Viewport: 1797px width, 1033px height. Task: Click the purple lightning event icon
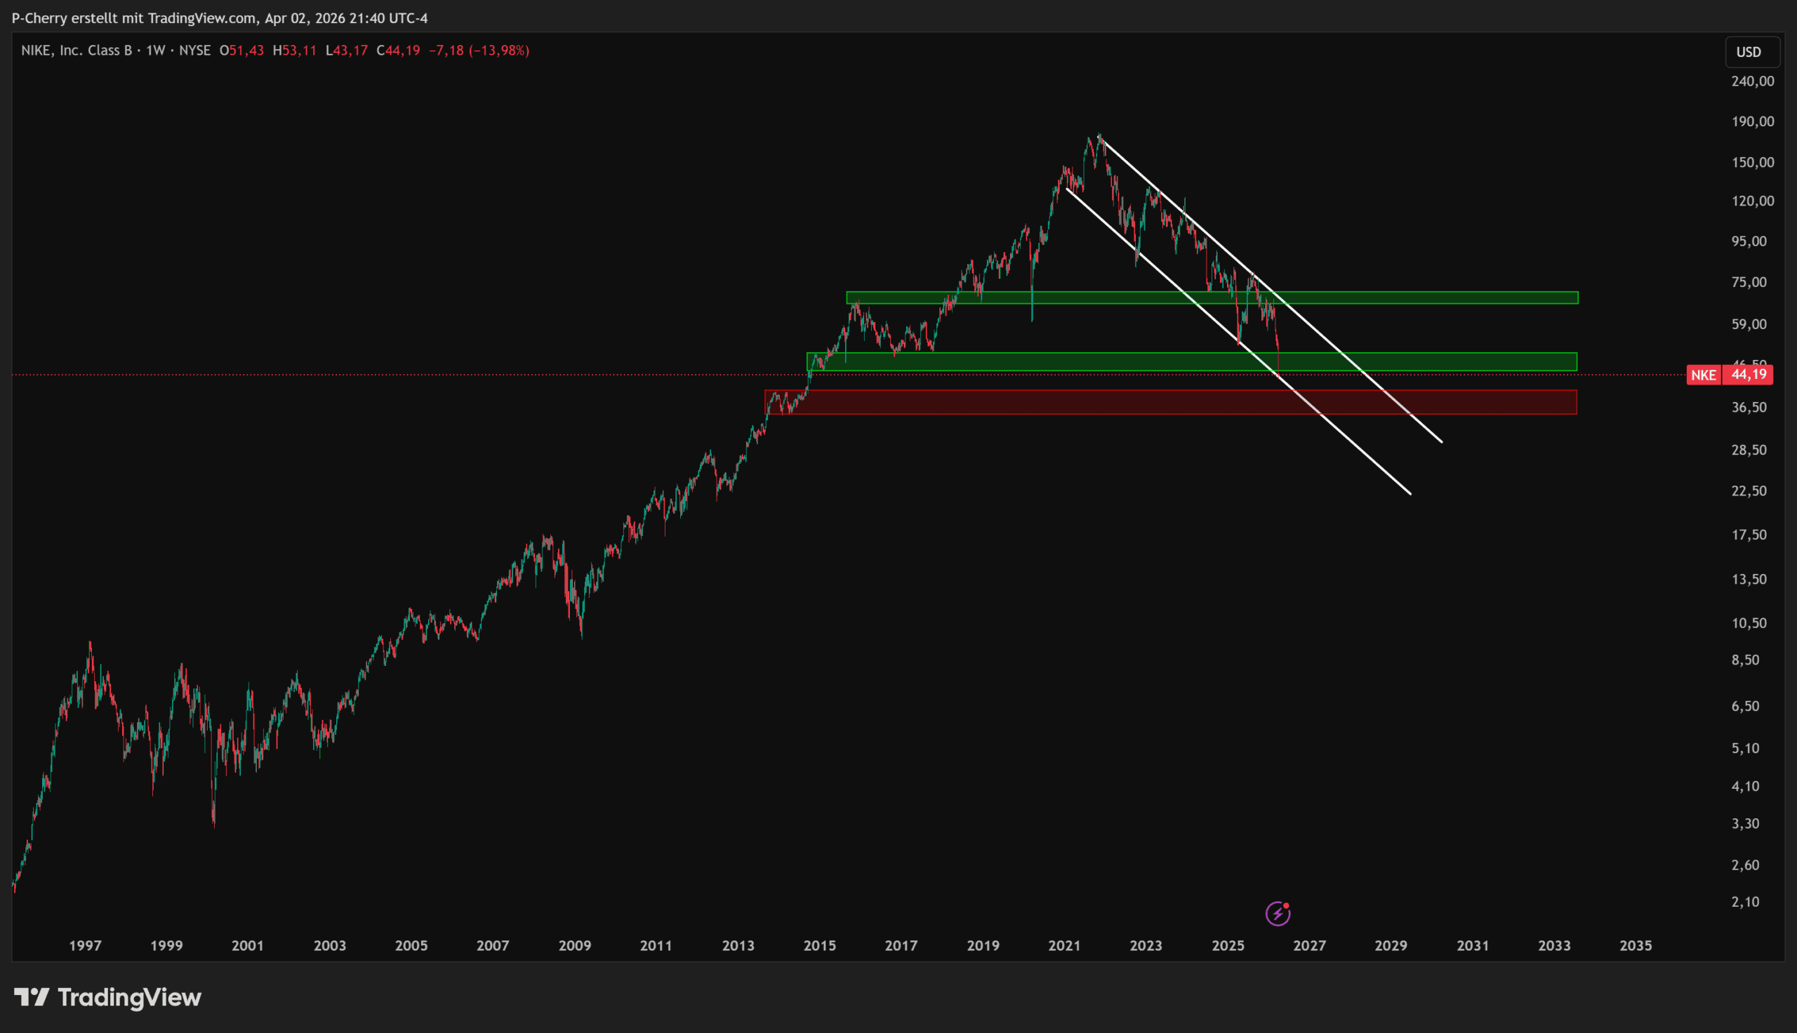(1278, 914)
